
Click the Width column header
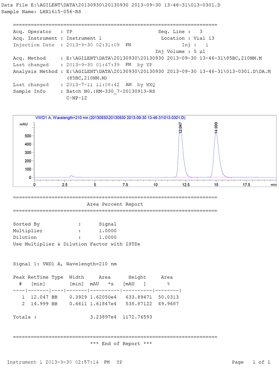click(77, 277)
